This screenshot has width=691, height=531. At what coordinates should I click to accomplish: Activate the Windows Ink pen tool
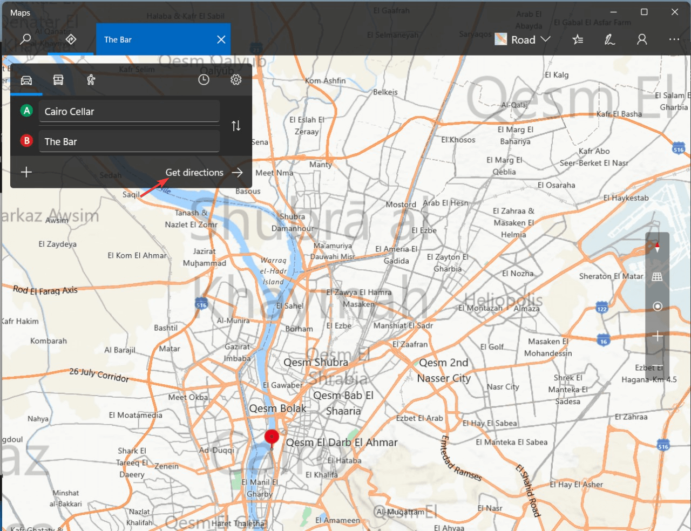point(609,39)
